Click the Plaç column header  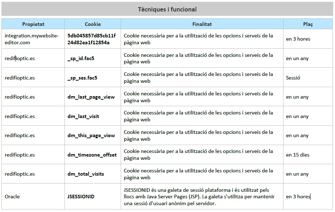point(308,24)
